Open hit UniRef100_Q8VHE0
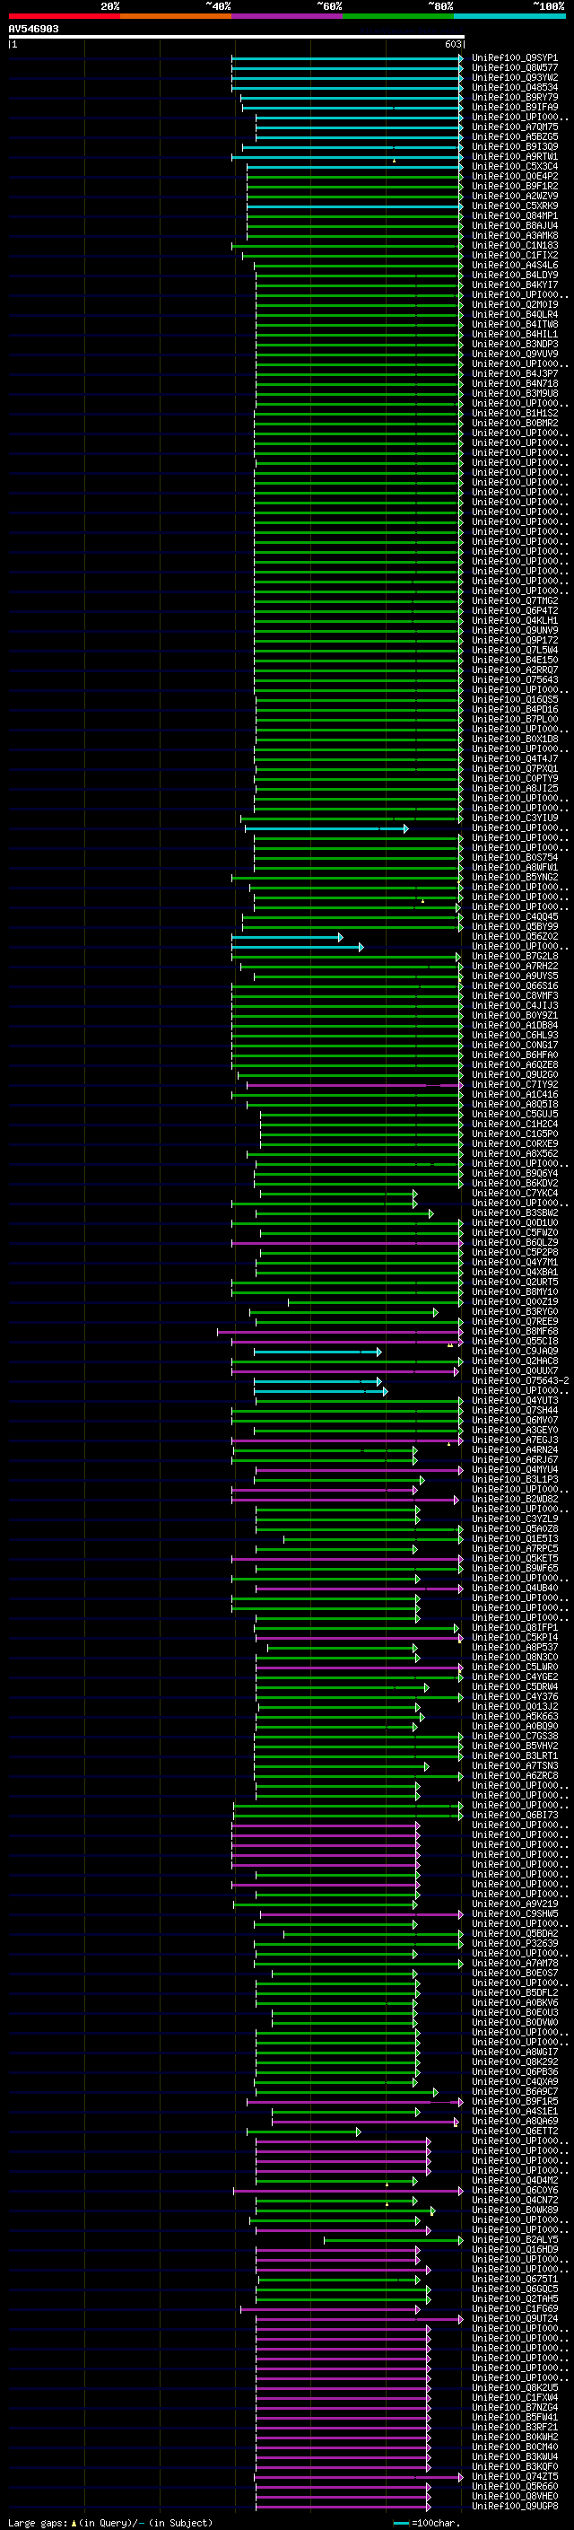This screenshot has width=574, height=2530. (x=514, y=2497)
